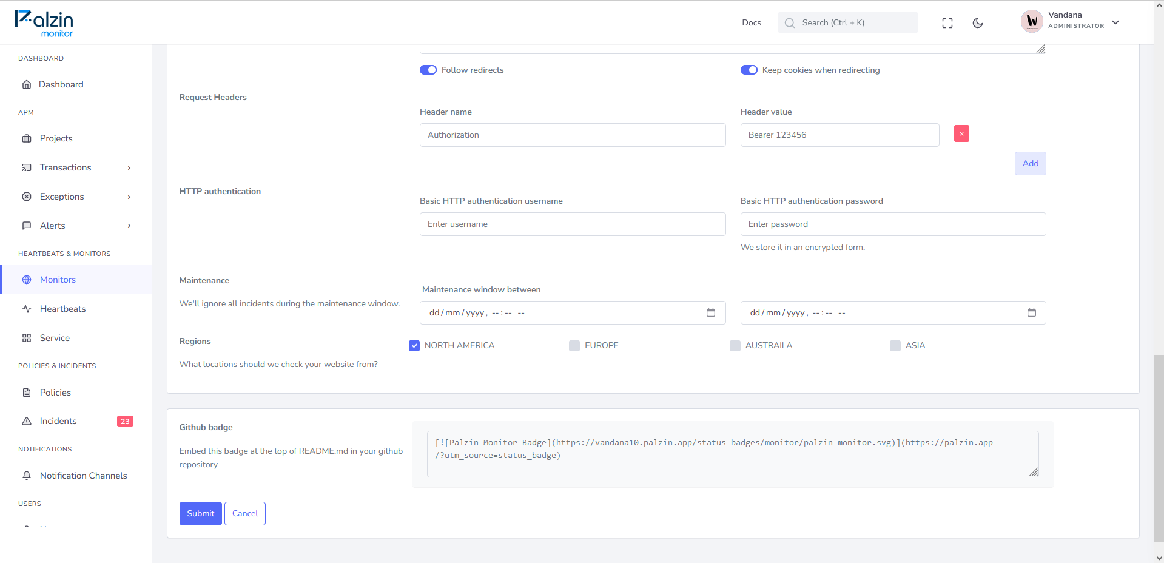
Task: Open the Notification Channels page
Action: tap(76, 476)
